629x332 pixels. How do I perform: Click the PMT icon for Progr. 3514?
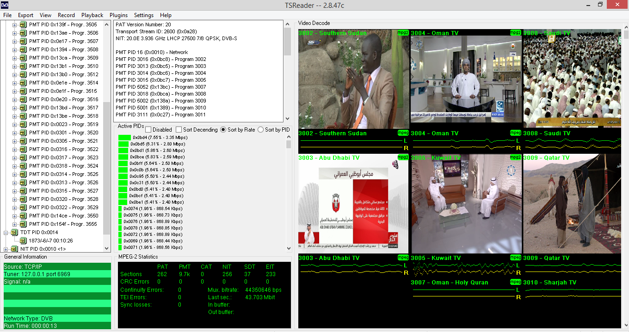23,83
